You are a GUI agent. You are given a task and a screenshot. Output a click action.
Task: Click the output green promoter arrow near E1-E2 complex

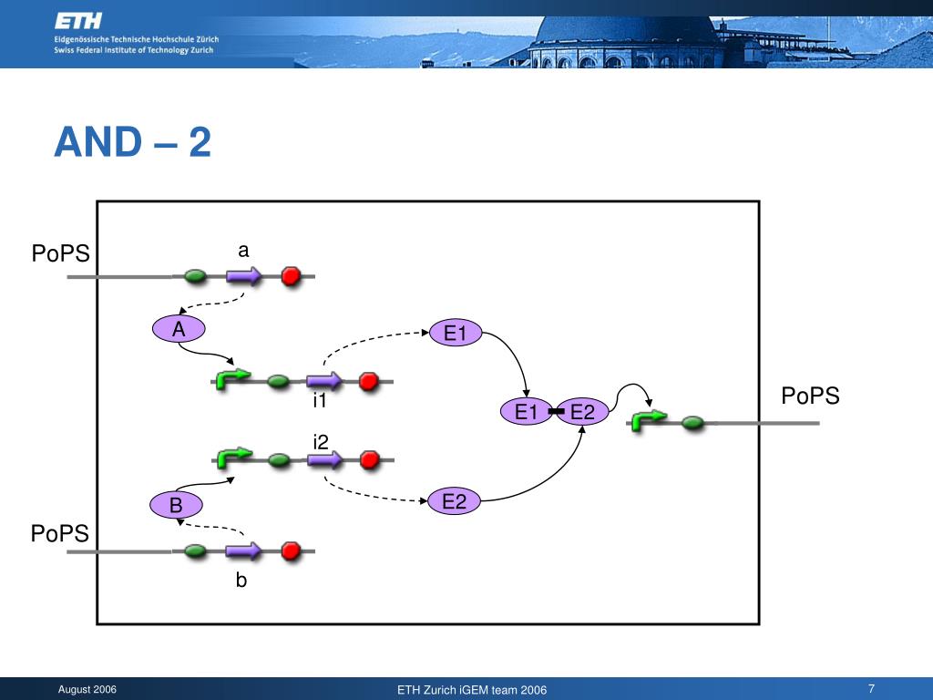tap(649, 420)
